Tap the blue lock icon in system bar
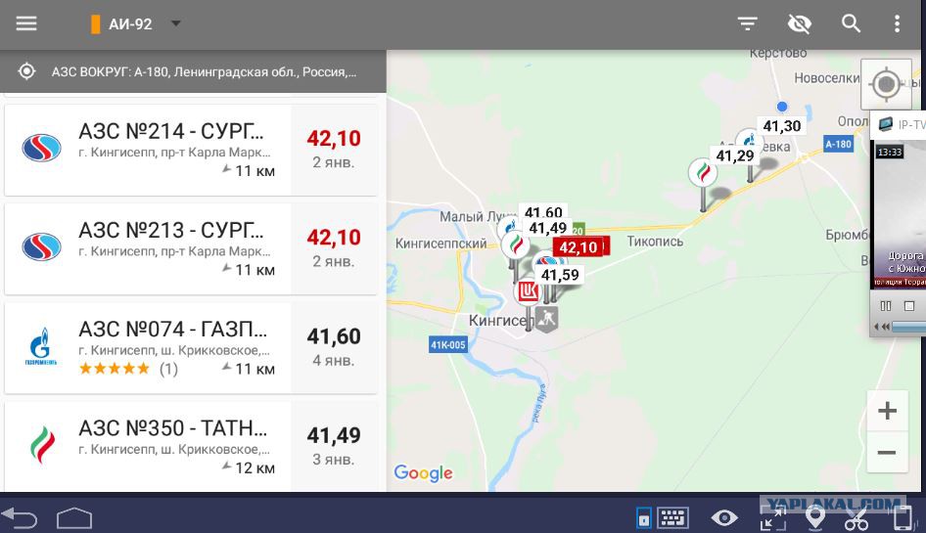 point(644,518)
